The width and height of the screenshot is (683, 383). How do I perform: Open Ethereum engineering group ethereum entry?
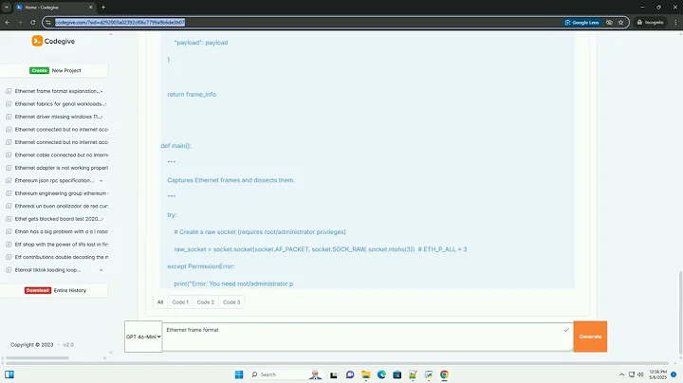click(x=62, y=193)
